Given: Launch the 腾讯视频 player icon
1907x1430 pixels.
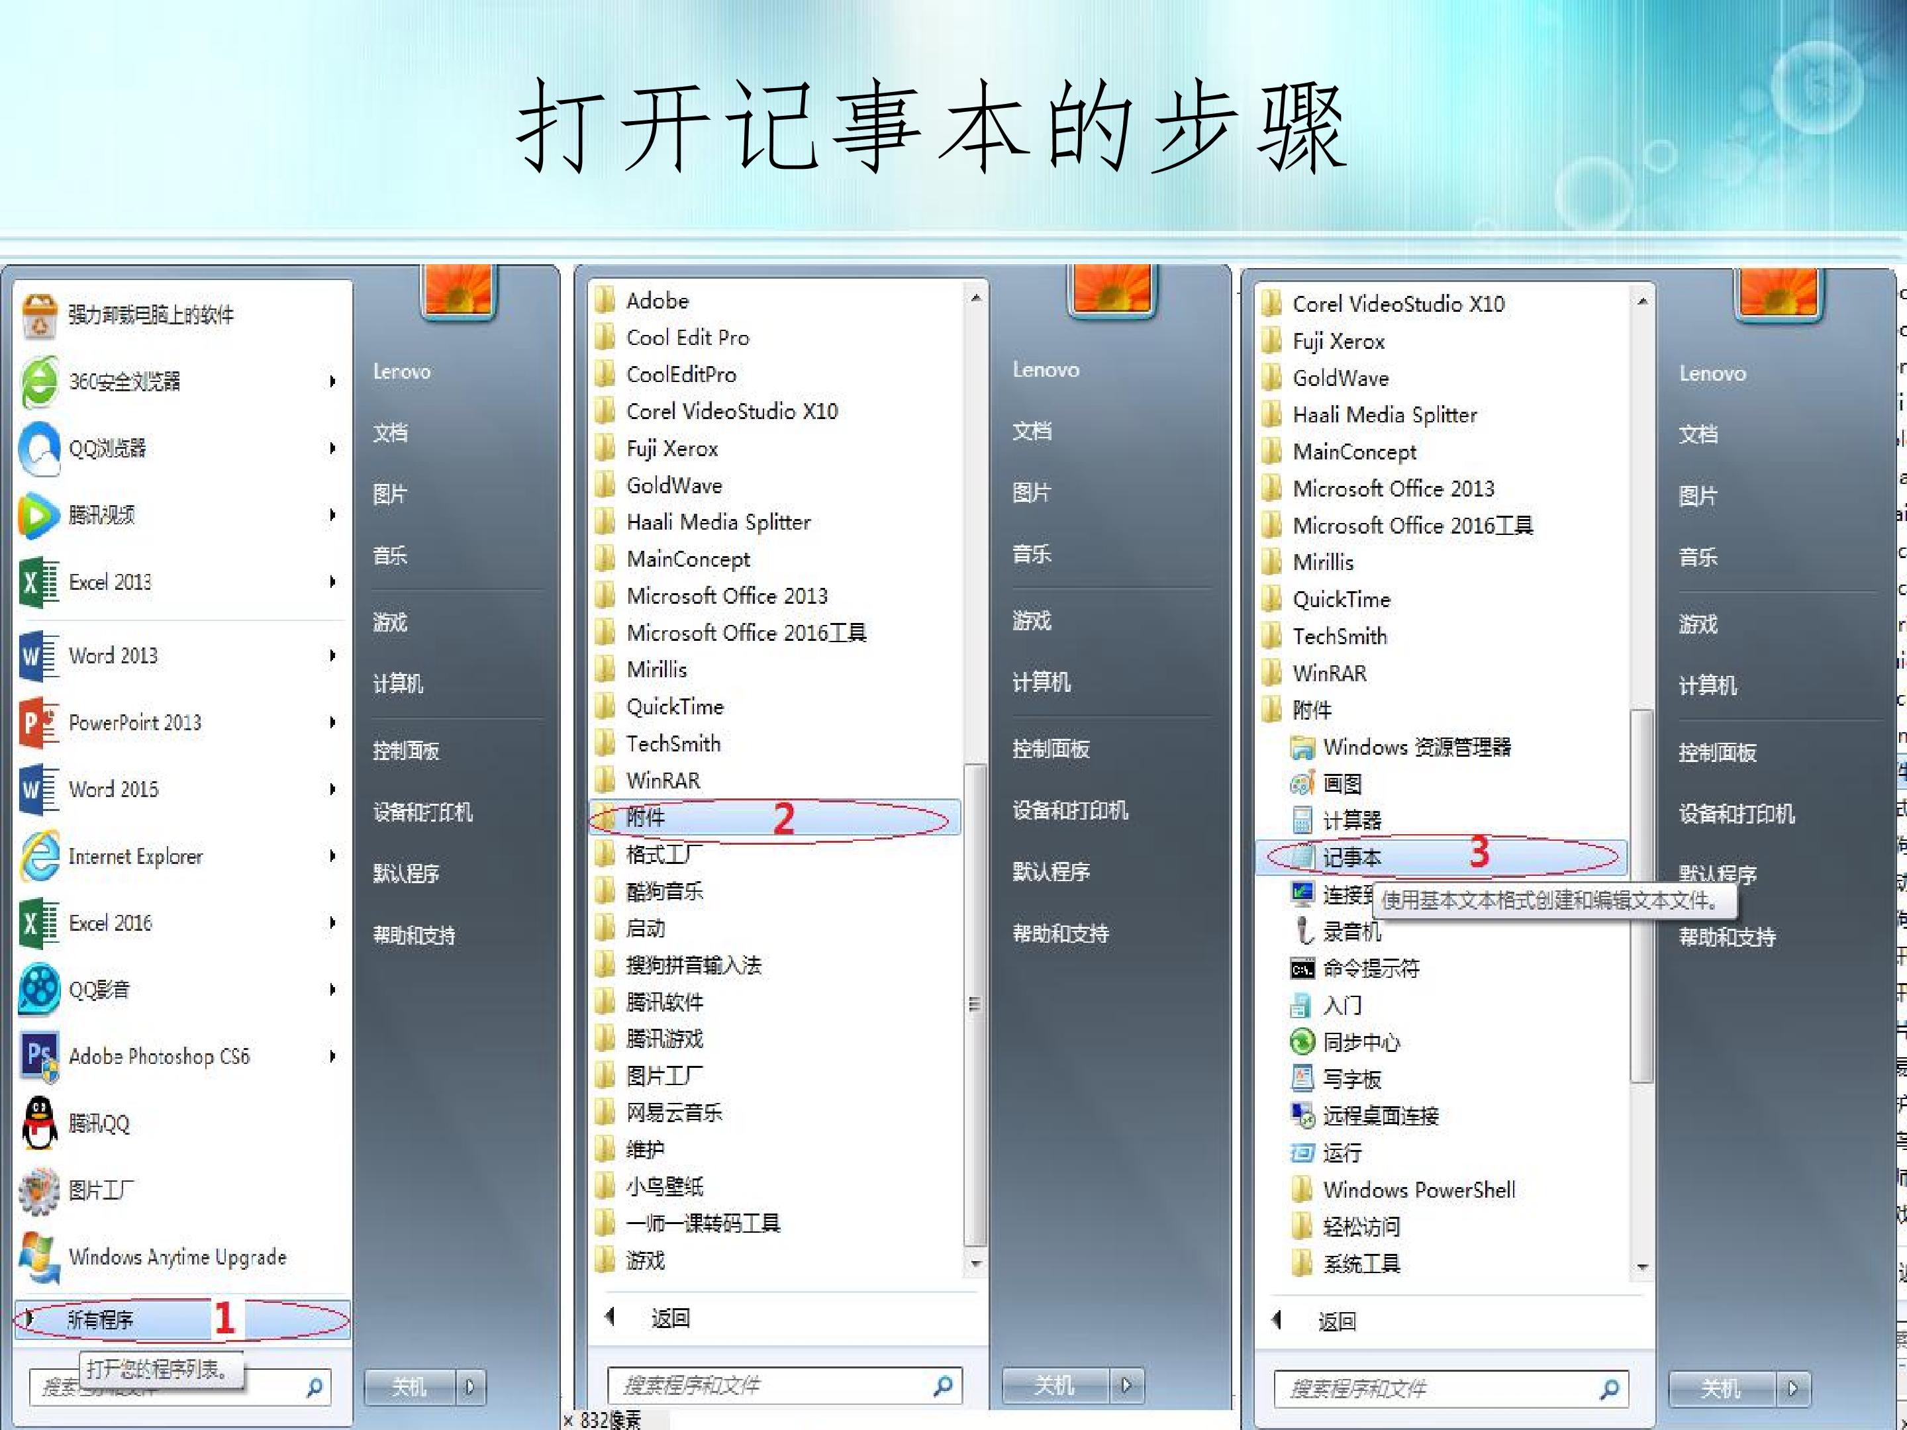Looking at the screenshot, I should pos(40,514).
